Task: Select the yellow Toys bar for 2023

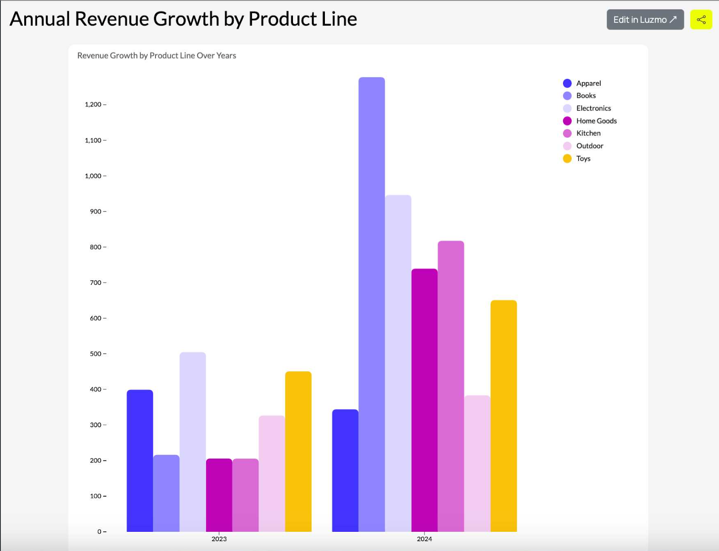Action: click(299, 449)
